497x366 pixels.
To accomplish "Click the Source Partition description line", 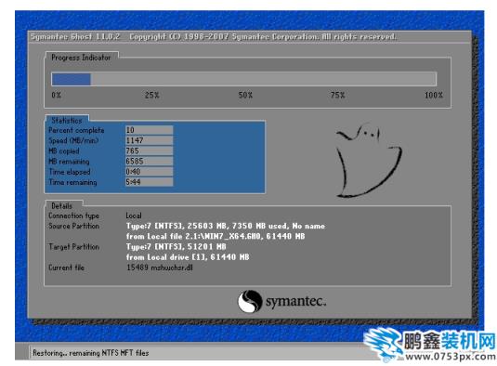I will click(226, 226).
